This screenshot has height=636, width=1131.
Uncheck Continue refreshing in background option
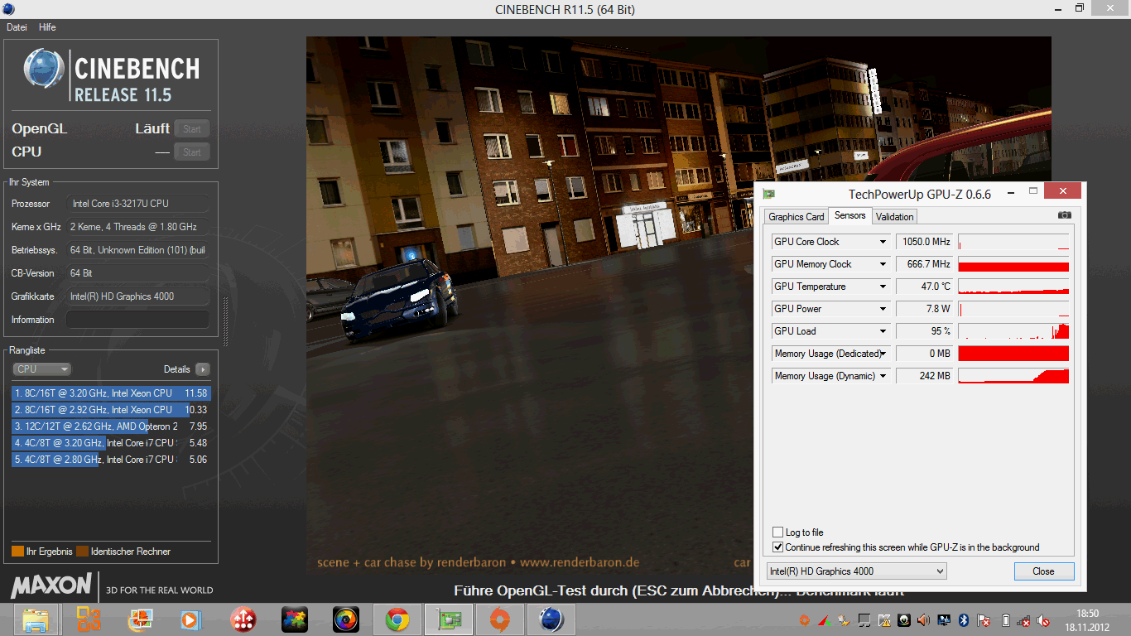(x=777, y=547)
